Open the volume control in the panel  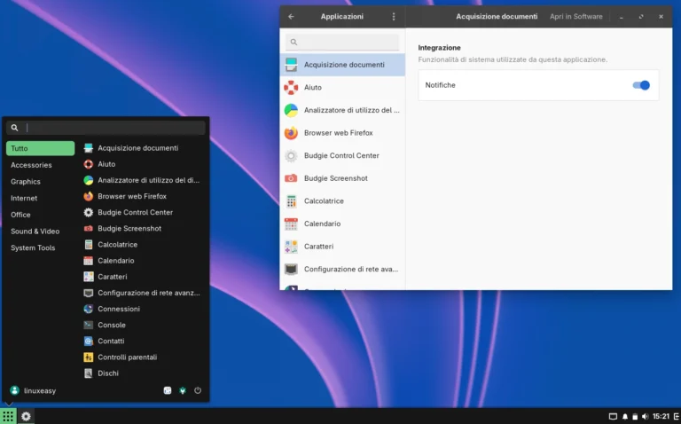[x=645, y=416]
